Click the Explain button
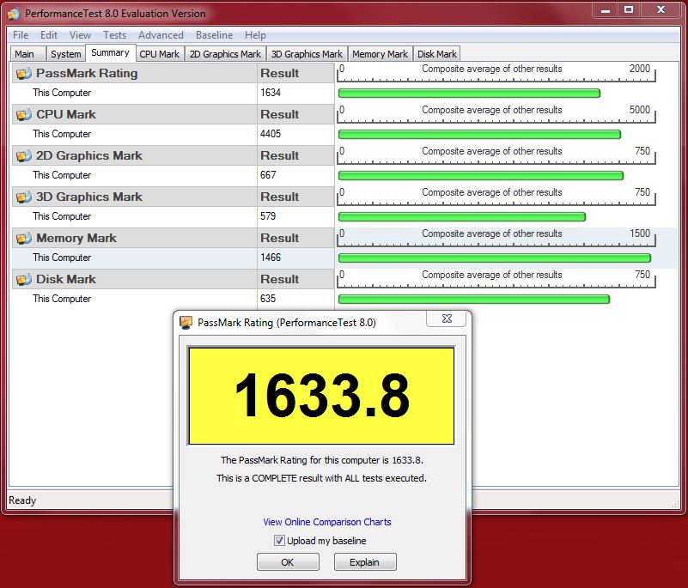Screen dimensions: 688x588 365,562
